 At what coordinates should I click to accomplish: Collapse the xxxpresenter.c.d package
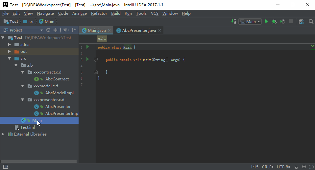pos(22,100)
